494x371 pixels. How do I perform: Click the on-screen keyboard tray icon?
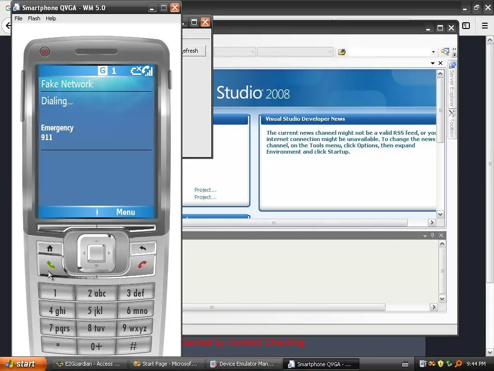pyautogui.click(x=405, y=364)
